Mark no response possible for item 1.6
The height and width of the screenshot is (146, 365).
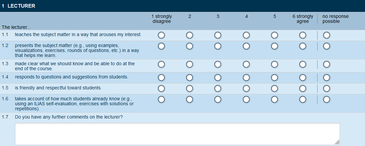(x=327, y=99)
